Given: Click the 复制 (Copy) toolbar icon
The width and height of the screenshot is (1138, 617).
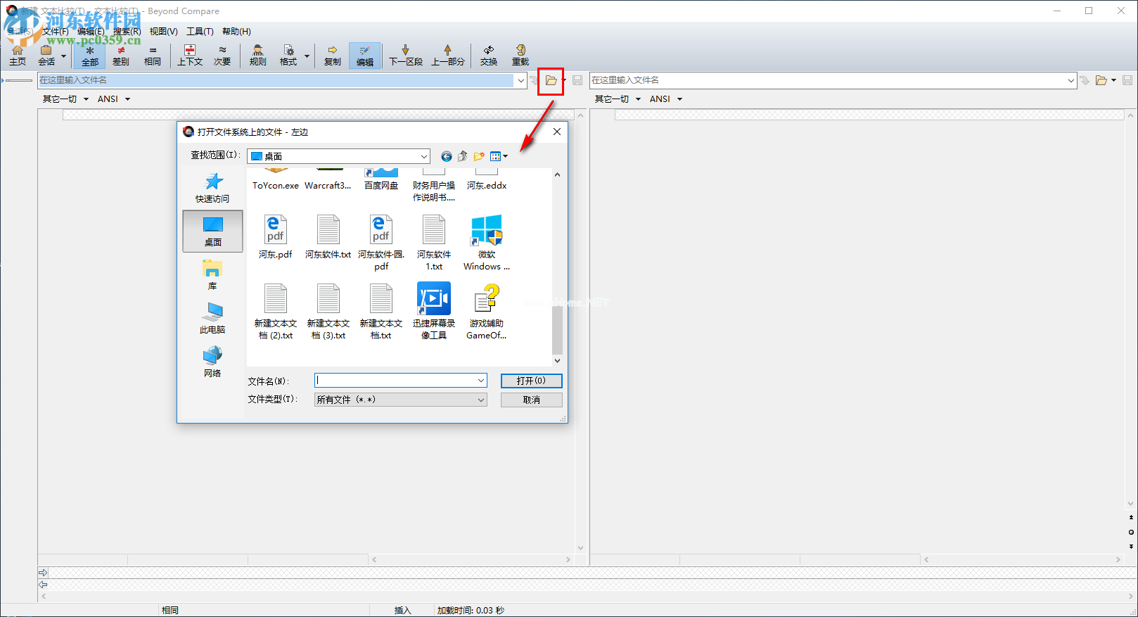Looking at the screenshot, I should pyautogui.click(x=332, y=55).
